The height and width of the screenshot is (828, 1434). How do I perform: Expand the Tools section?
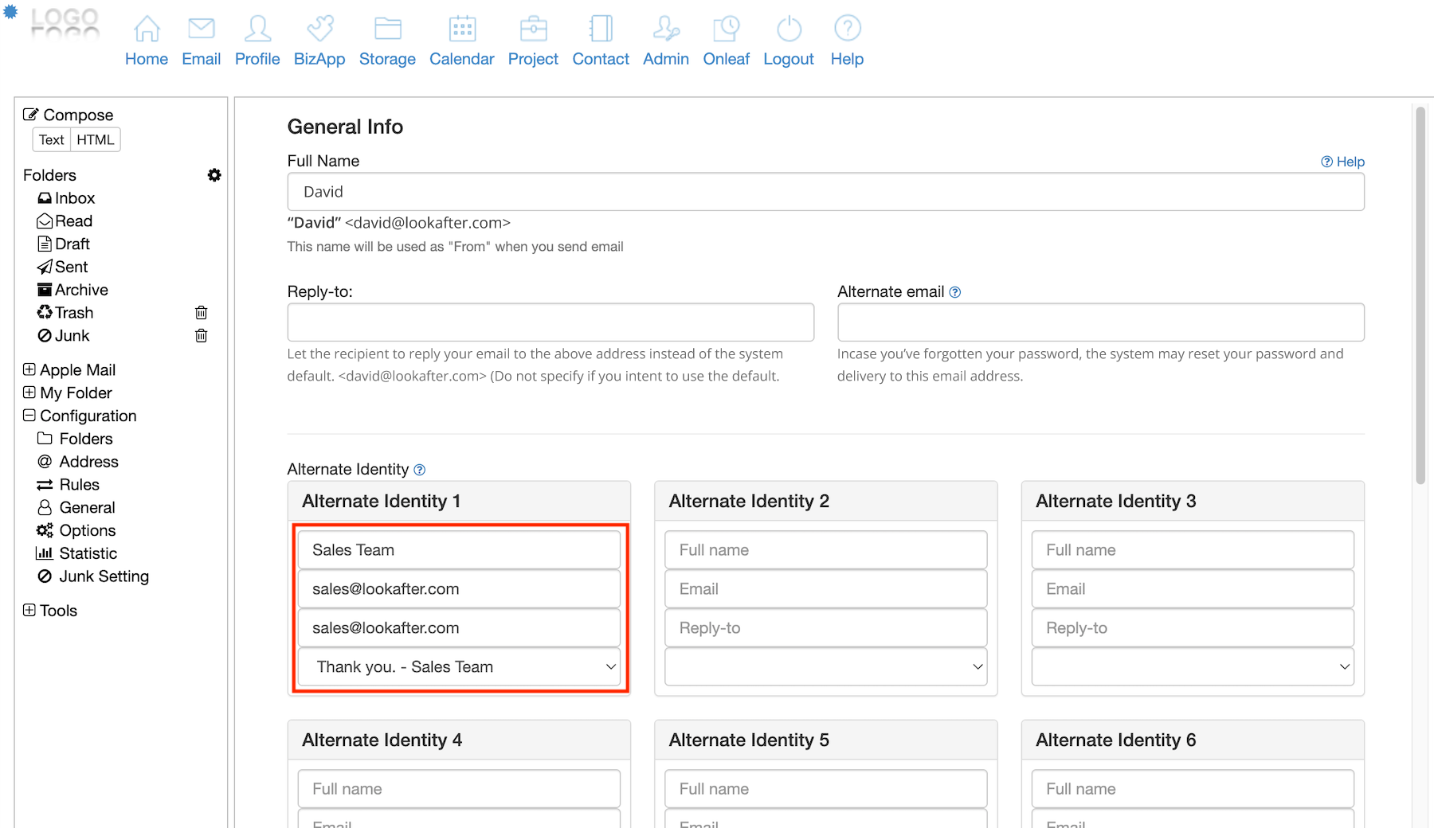tap(29, 611)
